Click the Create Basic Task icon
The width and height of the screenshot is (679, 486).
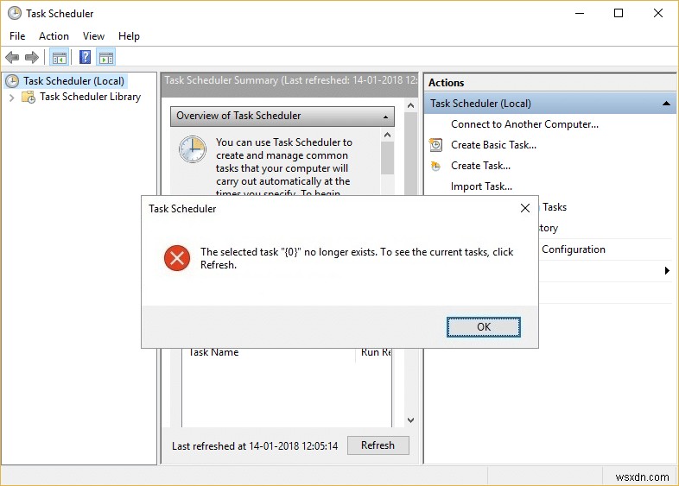pos(435,144)
